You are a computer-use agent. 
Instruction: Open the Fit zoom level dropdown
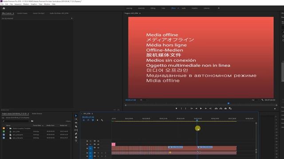pyautogui.click(x=144, y=100)
